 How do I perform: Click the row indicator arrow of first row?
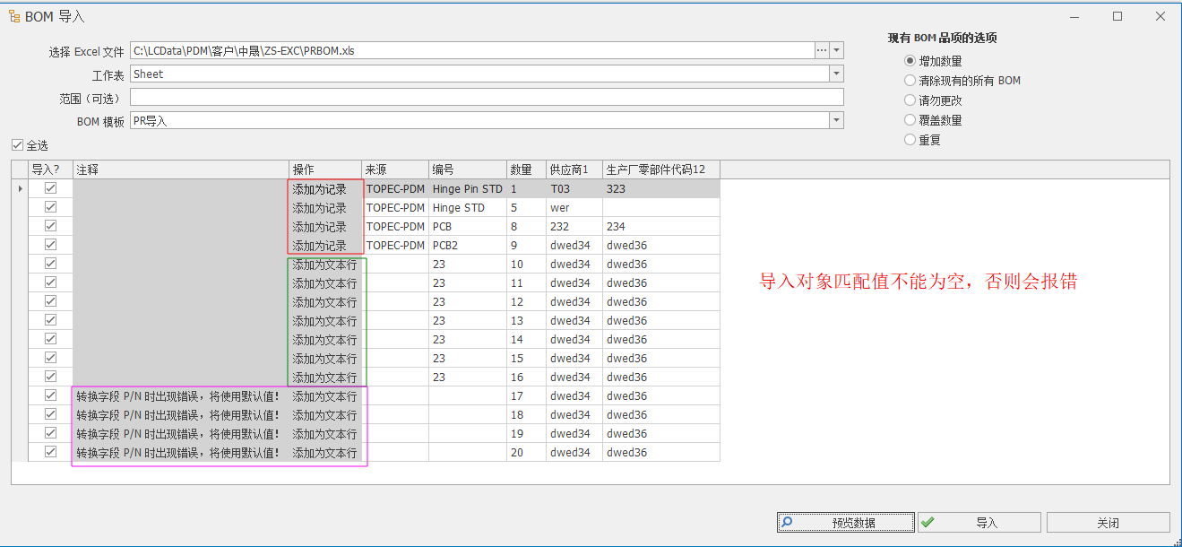click(20, 189)
